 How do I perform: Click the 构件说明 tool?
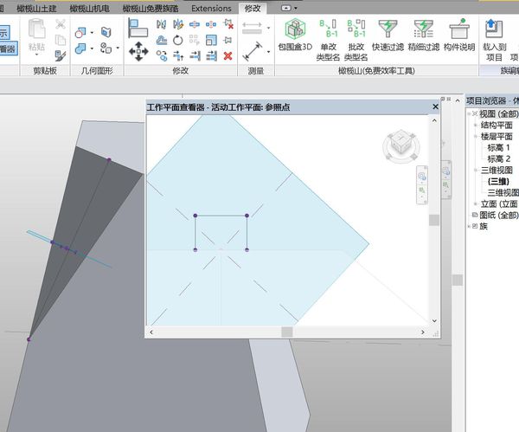[459, 35]
